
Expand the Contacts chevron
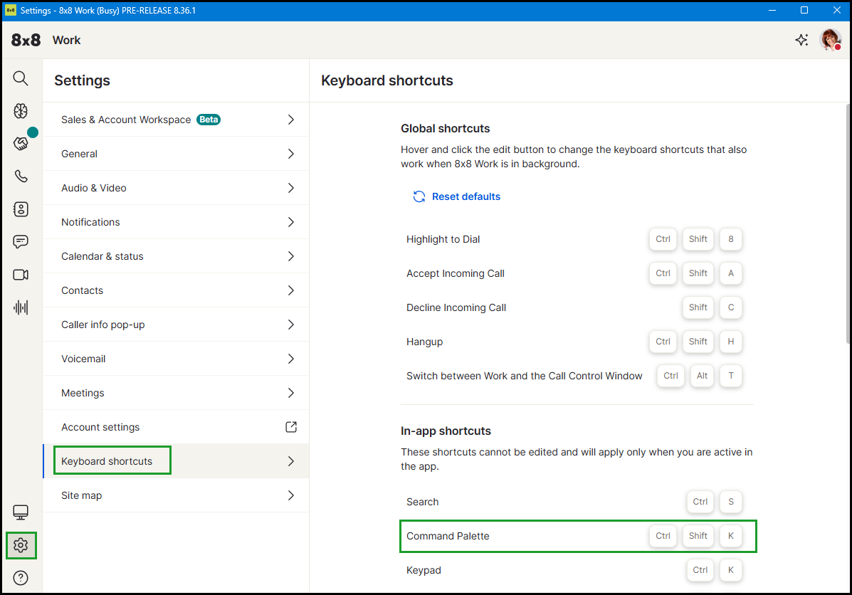coord(291,290)
